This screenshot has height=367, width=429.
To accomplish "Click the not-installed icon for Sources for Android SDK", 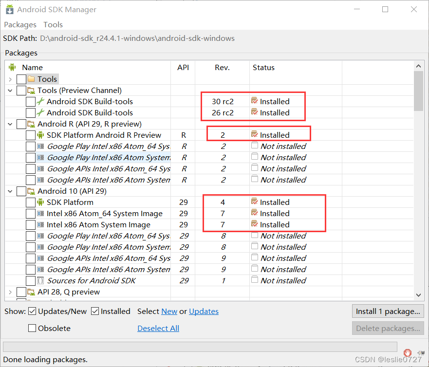I will point(255,280).
